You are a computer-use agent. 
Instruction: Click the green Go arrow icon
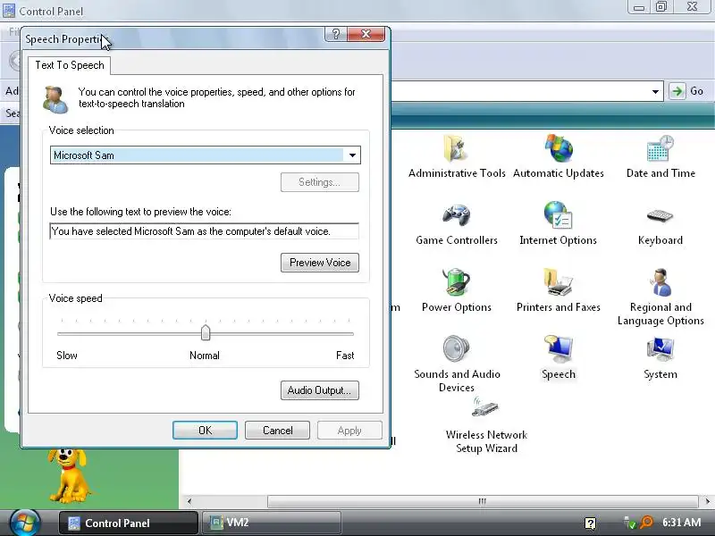tap(677, 91)
